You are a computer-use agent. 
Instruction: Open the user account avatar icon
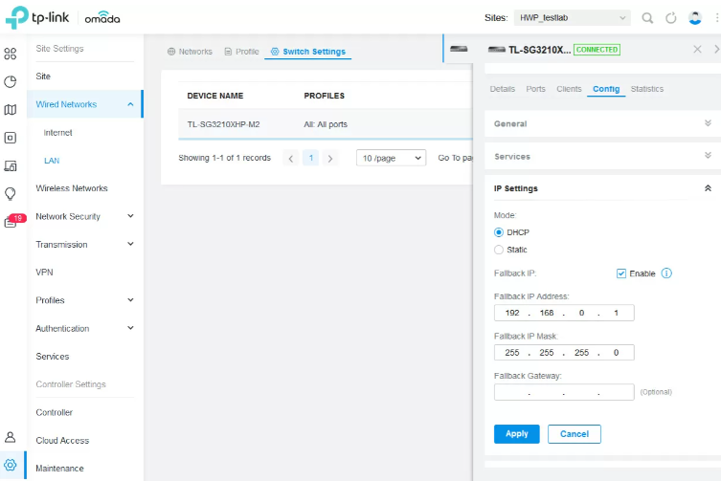695,18
